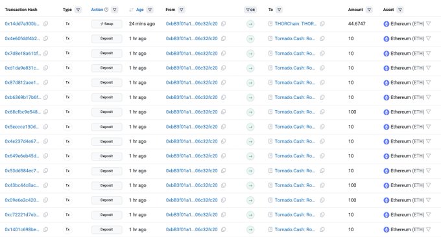This screenshot has height=237, width=441.
Task: Open the From column filter
Action: [x=182, y=10]
